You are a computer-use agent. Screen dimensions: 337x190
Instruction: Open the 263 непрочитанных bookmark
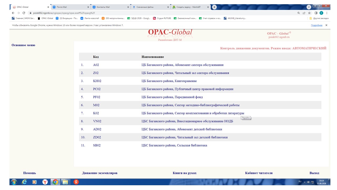point(113,18)
